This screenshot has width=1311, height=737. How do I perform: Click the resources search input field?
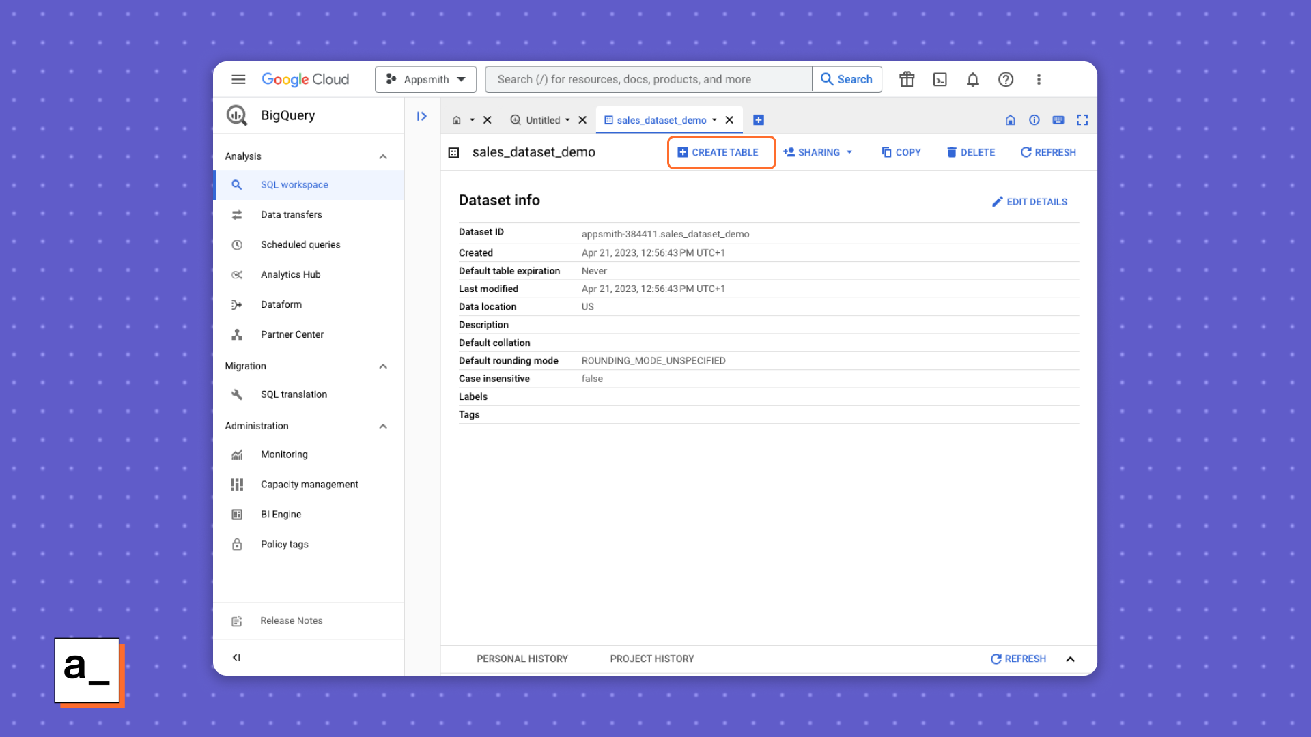pyautogui.click(x=648, y=79)
